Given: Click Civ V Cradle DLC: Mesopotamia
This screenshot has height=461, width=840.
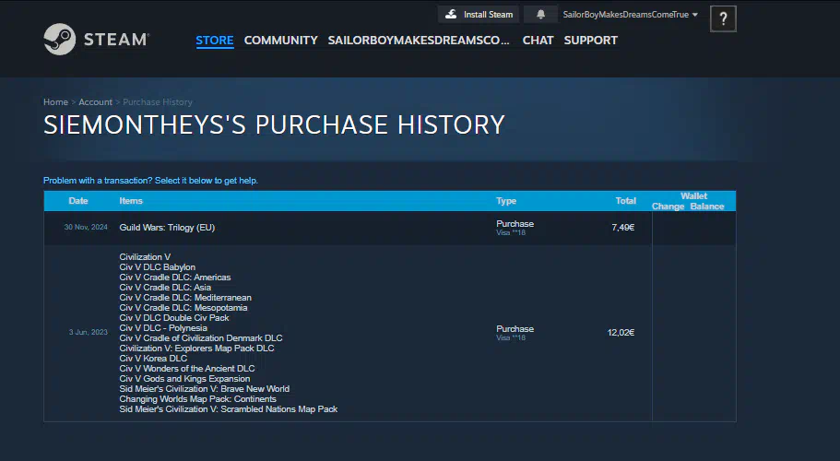Looking at the screenshot, I should tap(183, 308).
